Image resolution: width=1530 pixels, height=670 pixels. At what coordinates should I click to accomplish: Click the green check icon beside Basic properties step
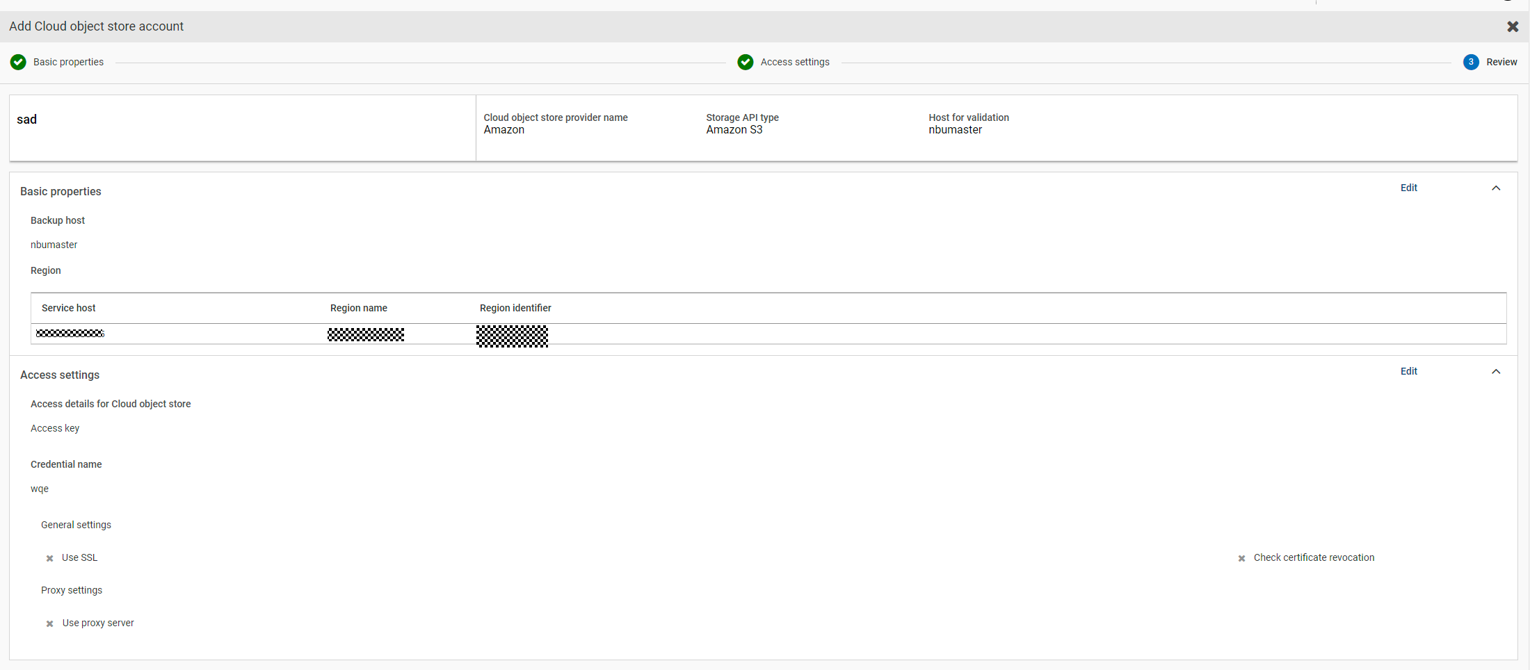[19, 62]
